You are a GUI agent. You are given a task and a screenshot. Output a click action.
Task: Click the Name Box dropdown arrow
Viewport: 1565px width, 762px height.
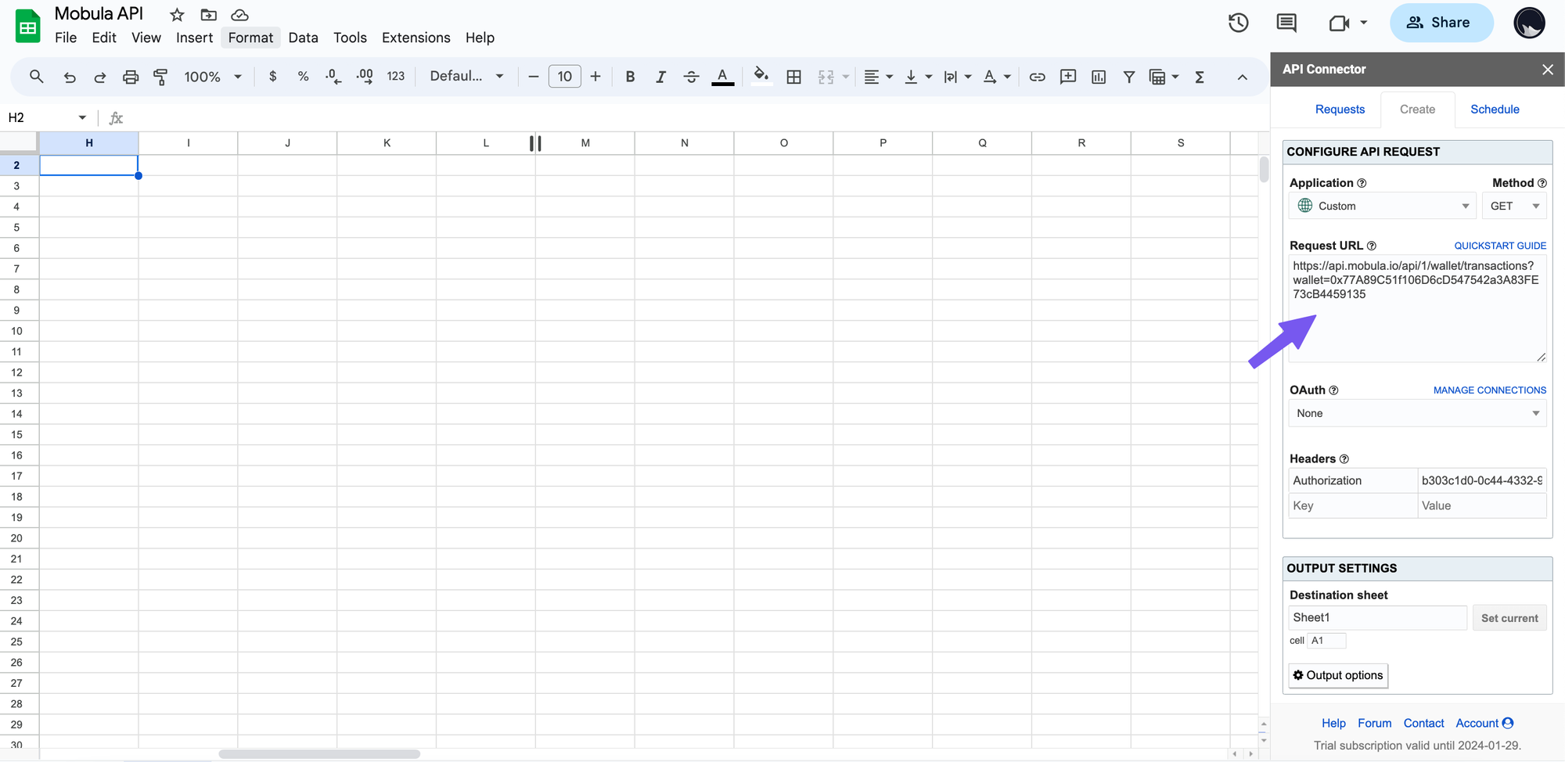(x=82, y=117)
